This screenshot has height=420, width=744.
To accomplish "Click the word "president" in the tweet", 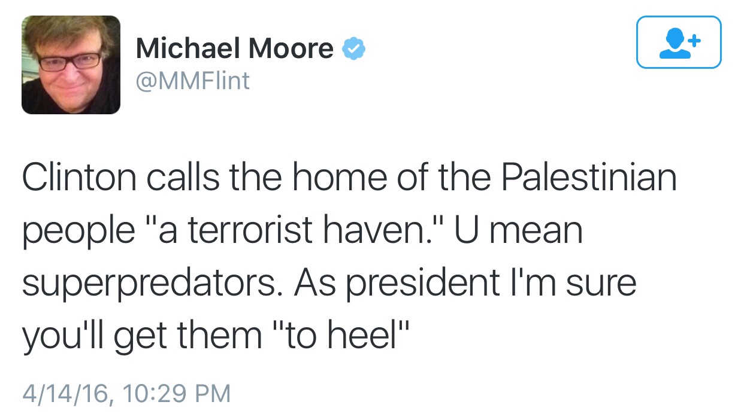I will pos(441,282).
